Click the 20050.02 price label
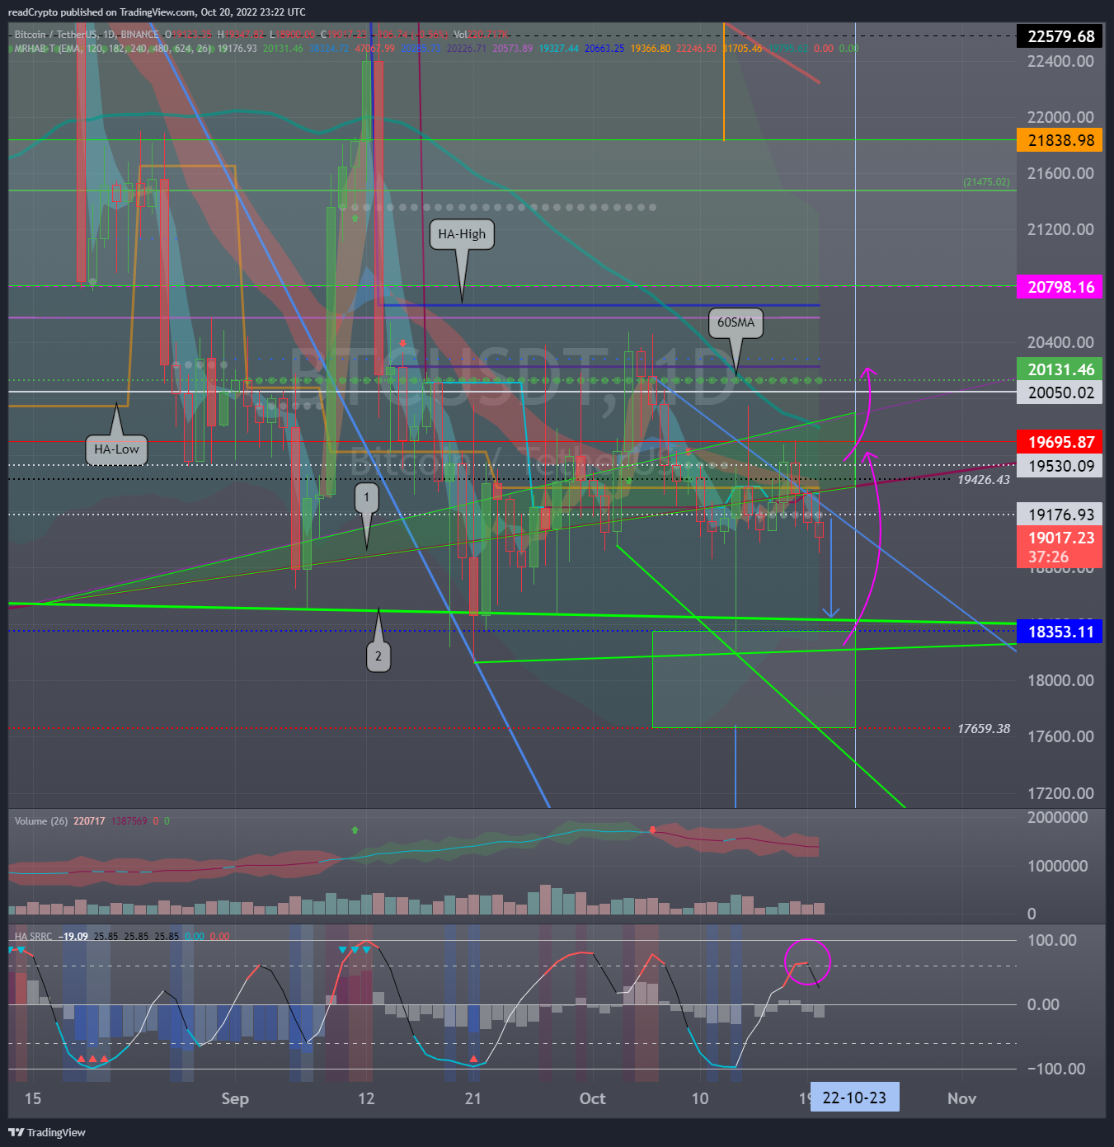 click(1060, 393)
